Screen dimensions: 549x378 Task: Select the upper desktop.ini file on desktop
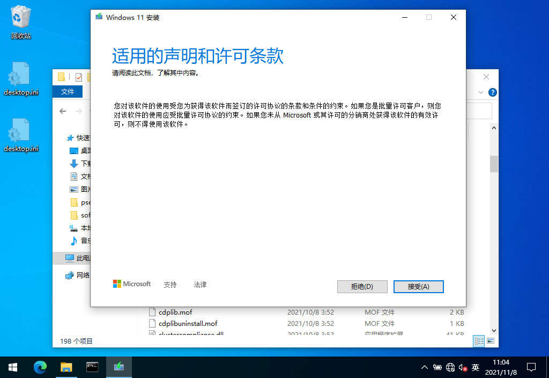point(21,79)
